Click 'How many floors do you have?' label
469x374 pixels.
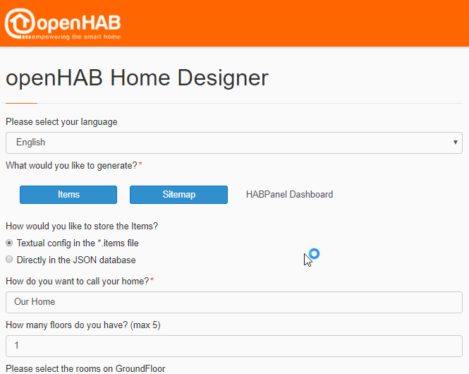pos(83,325)
